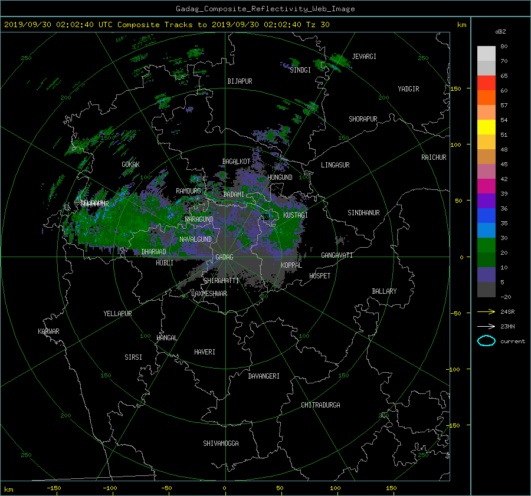Click the DHARWAD city label
The width and height of the screenshot is (531, 496).
[154, 252]
